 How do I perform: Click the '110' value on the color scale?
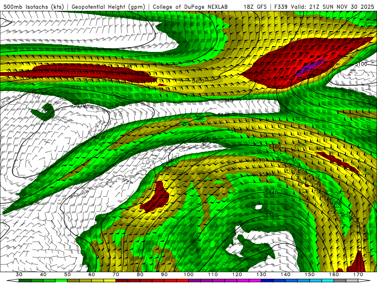213,275
